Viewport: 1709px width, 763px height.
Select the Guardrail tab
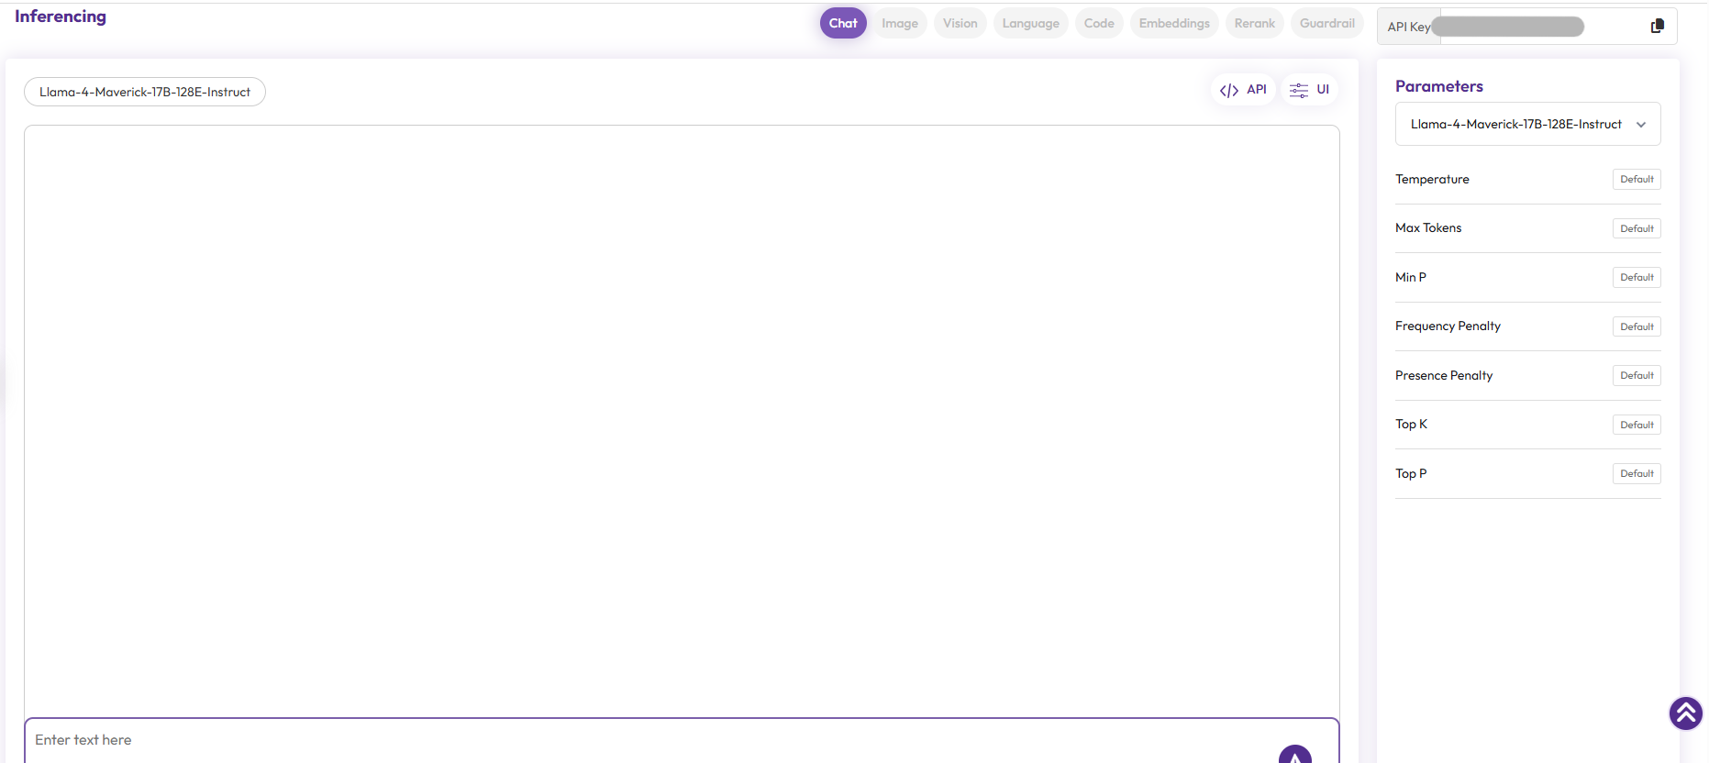(x=1326, y=24)
